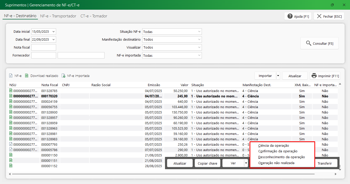Click the printer icon on Imprimir
The height and width of the screenshot is (184, 350).
(314, 76)
